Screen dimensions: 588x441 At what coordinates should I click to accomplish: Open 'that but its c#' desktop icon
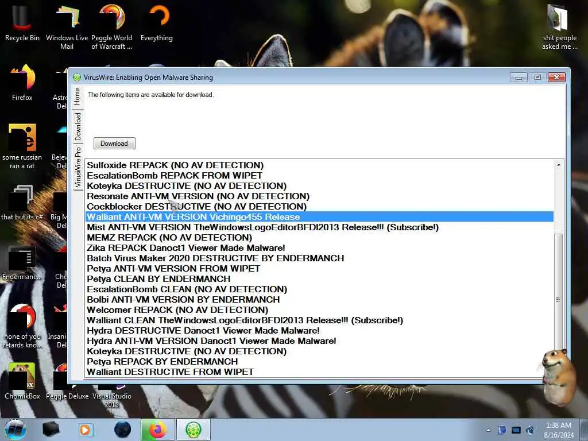(22, 203)
